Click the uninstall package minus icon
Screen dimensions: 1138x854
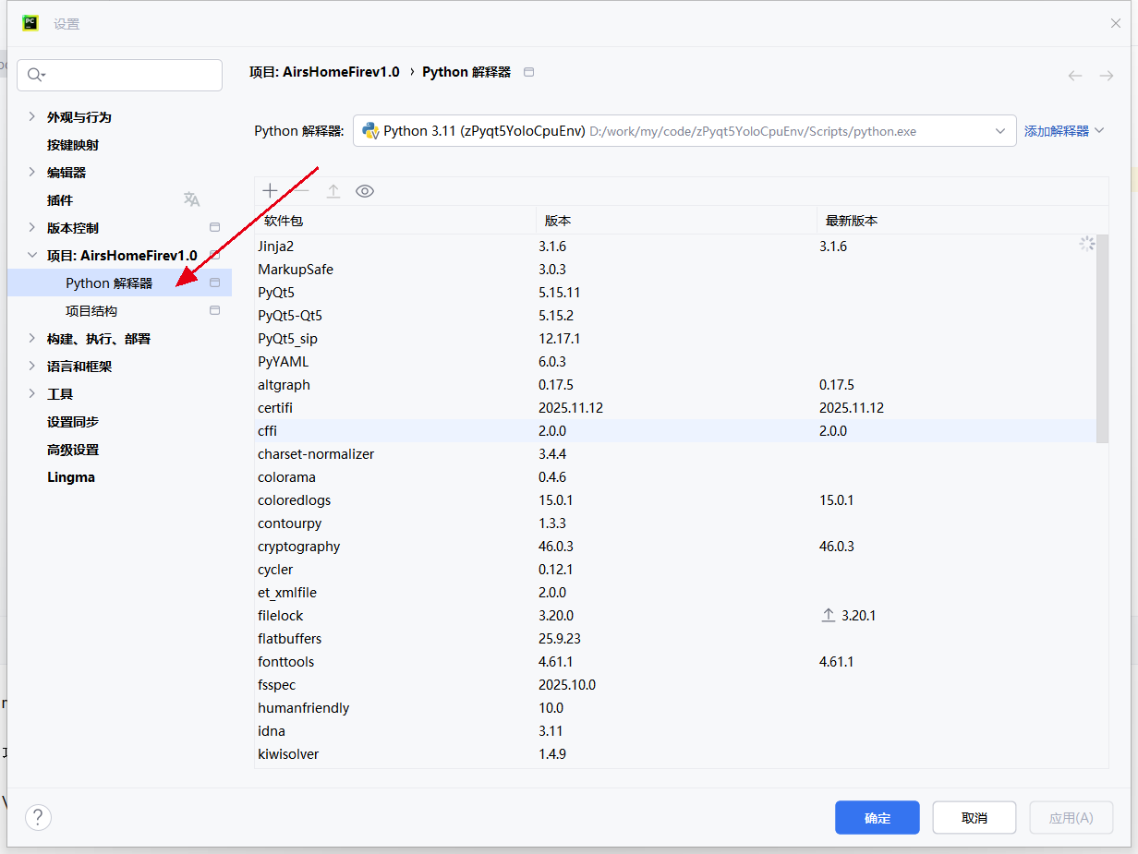301,191
